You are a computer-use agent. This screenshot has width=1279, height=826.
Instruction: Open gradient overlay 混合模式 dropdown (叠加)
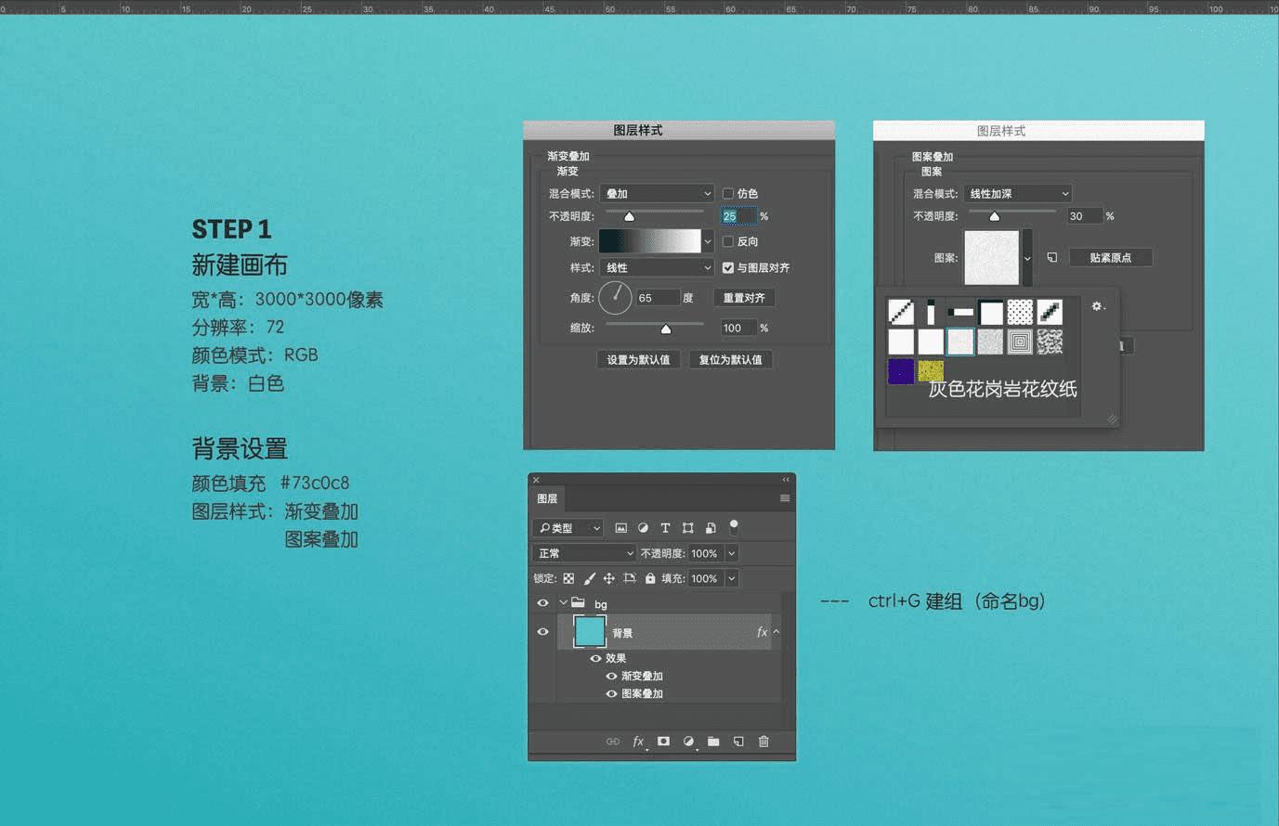pyautogui.click(x=657, y=193)
